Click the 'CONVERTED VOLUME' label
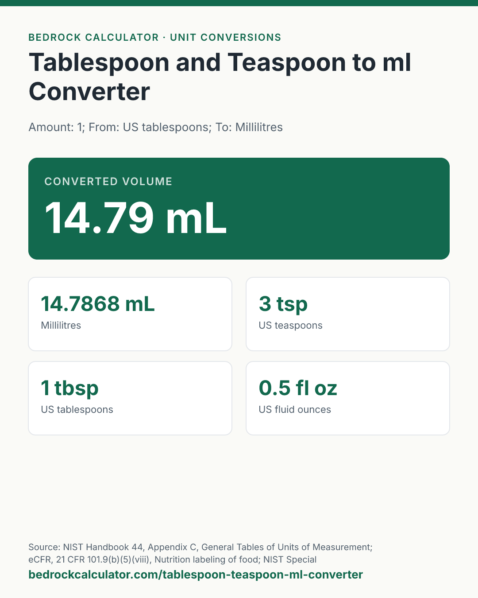The image size is (478, 598). pos(108,181)
